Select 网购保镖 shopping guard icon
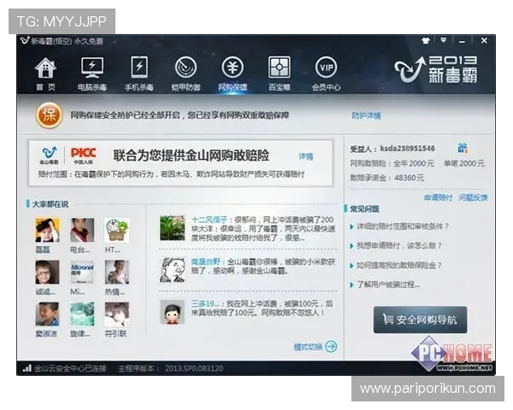 tap(233, 67)
